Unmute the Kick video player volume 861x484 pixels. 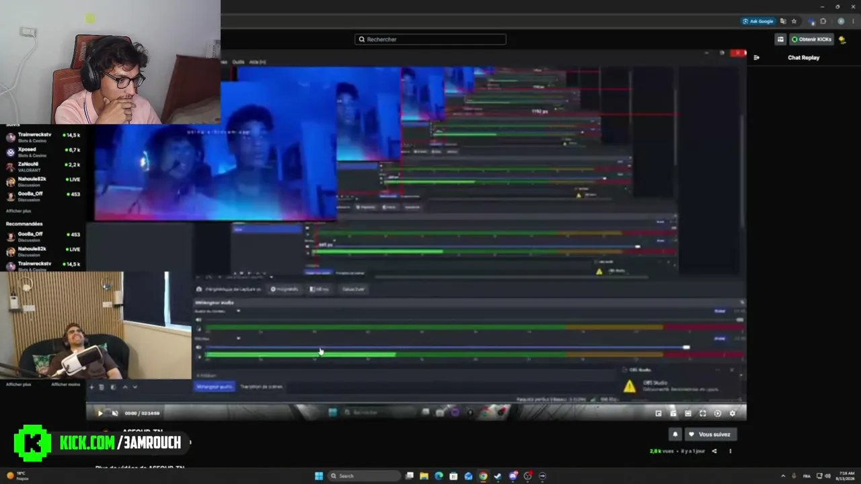pyautogui.click(x=114, y=413)
